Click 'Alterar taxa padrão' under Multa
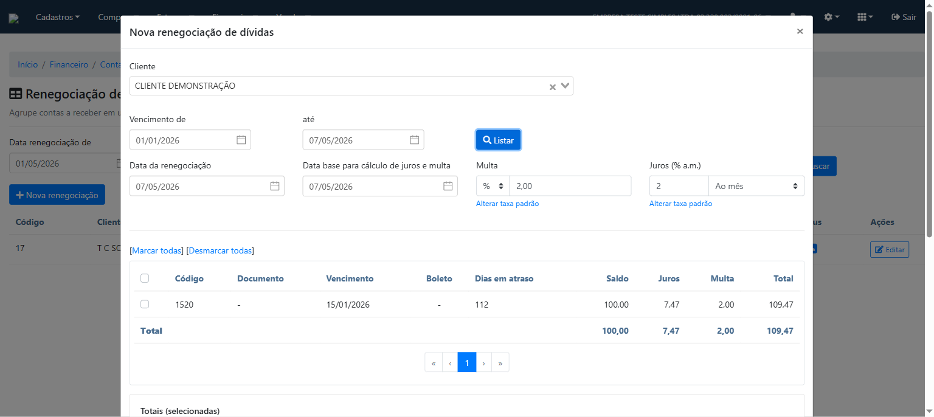 tap(507, 204)
